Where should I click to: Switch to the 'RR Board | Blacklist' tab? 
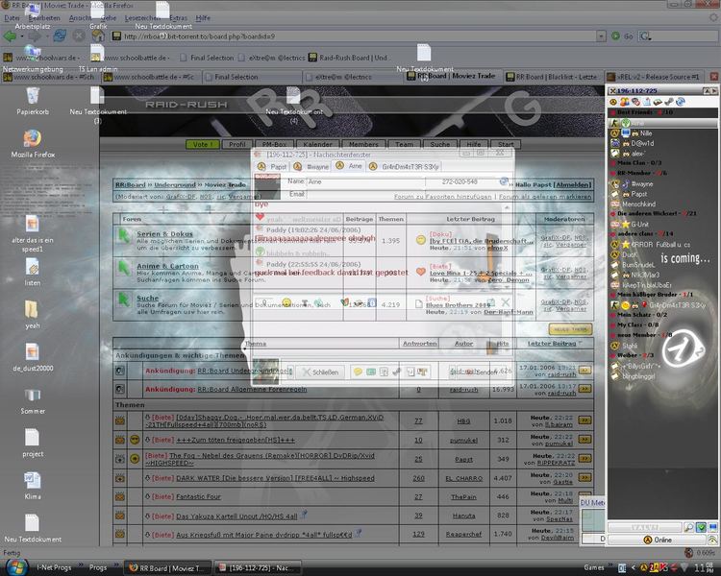tap(552, 77)
